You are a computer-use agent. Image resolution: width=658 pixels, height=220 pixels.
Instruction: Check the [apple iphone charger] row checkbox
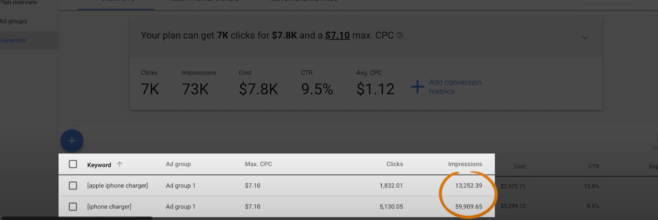[73, 185]
